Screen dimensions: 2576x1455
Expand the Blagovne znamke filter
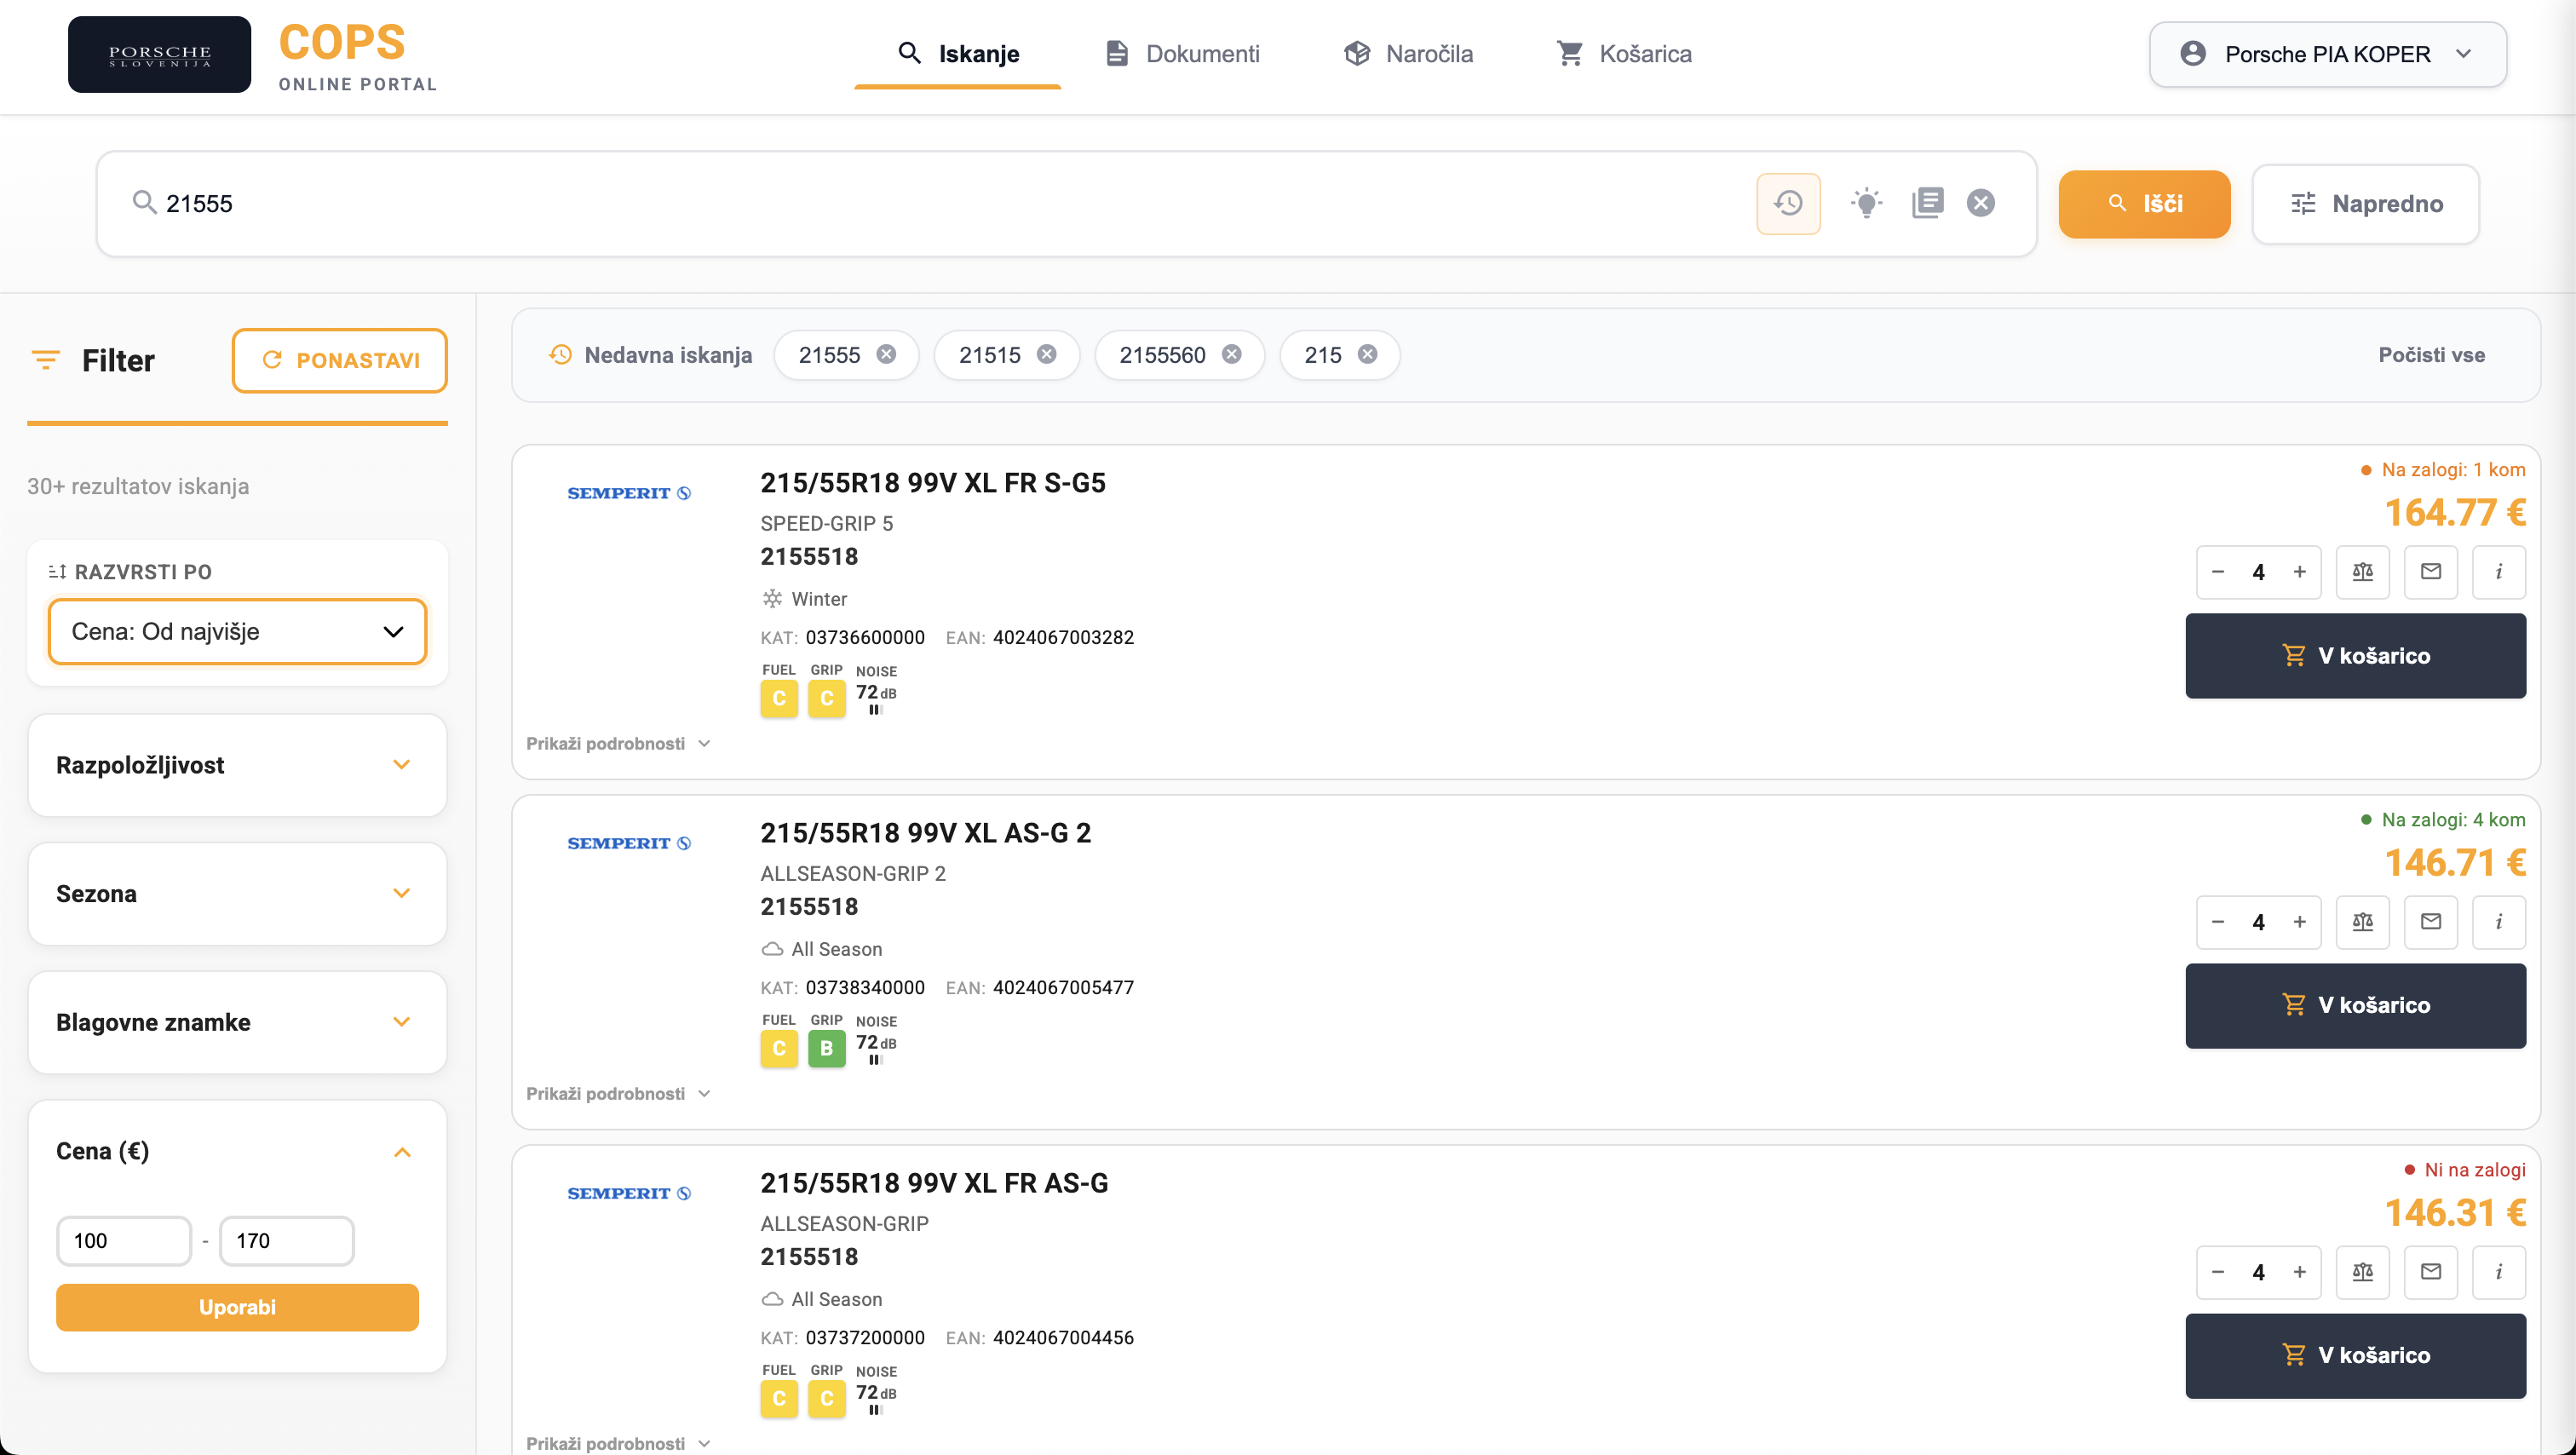point(237,1022)
